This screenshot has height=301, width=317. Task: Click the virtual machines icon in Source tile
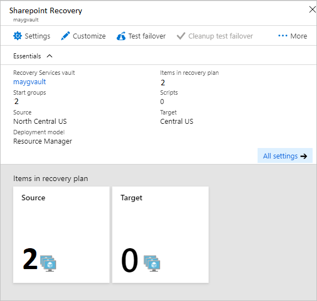click(48, 264)
